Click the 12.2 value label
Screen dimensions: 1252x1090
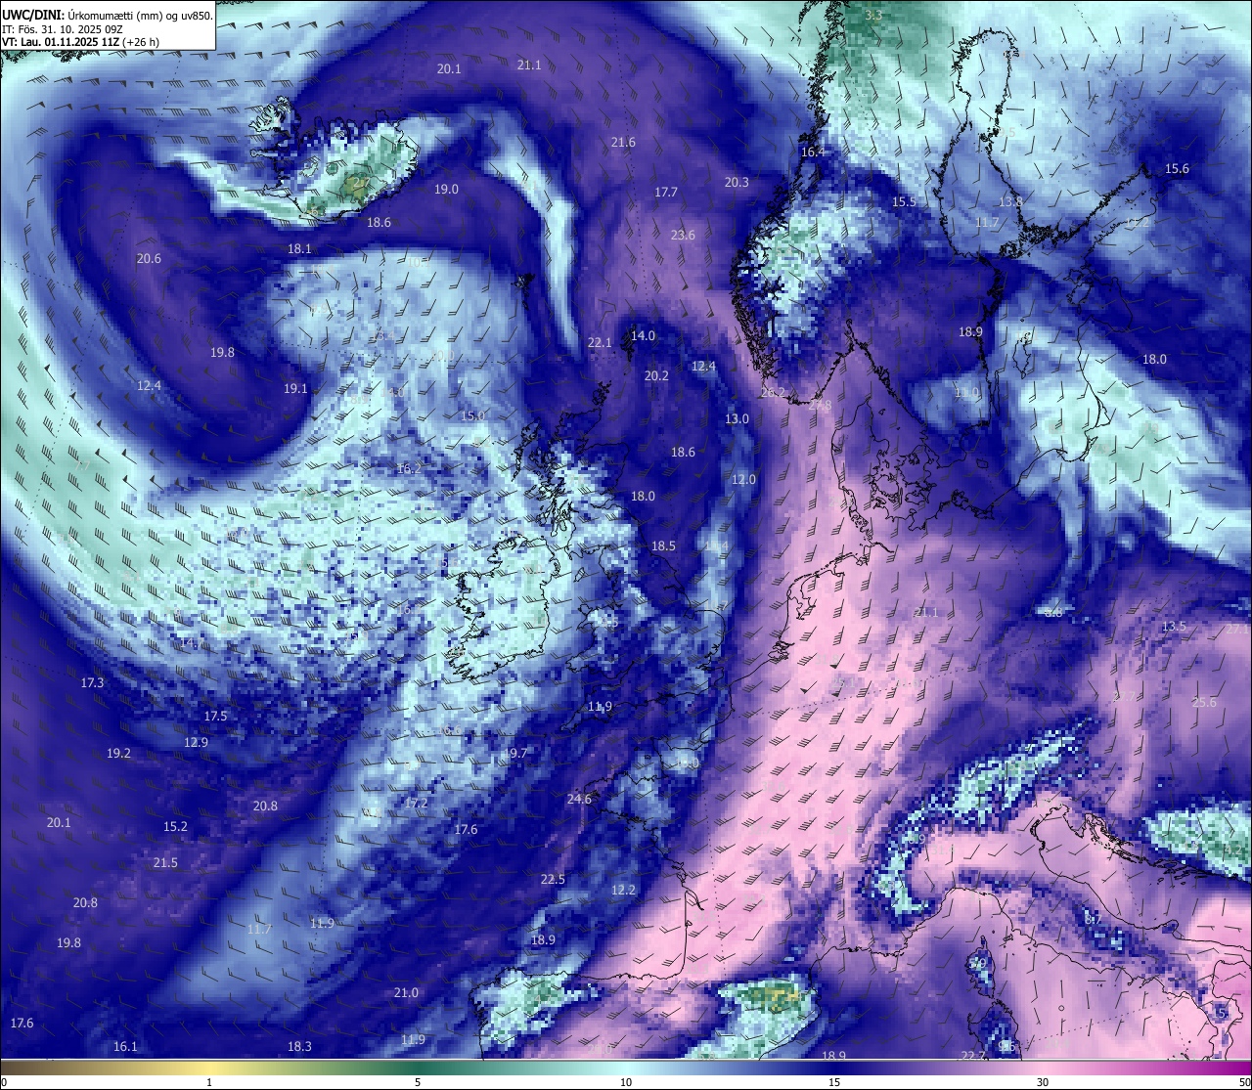623,891
